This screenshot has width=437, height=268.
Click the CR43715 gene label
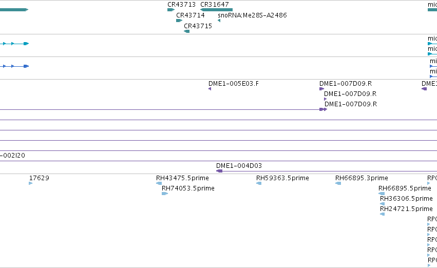pos(198,26)
